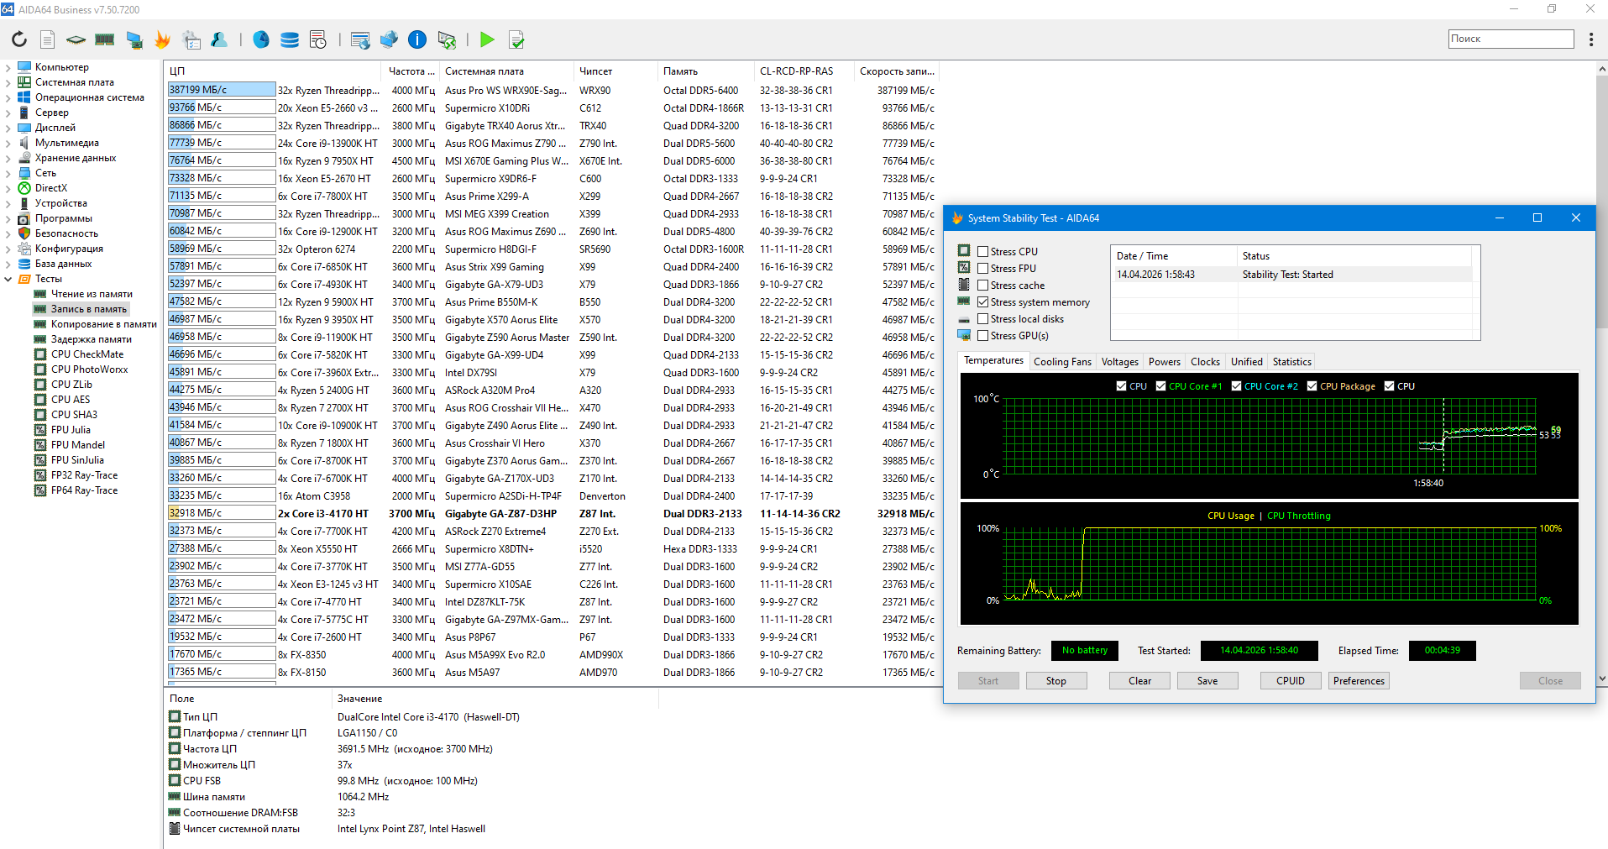Select the DirectX tree node

pos(51,188)
